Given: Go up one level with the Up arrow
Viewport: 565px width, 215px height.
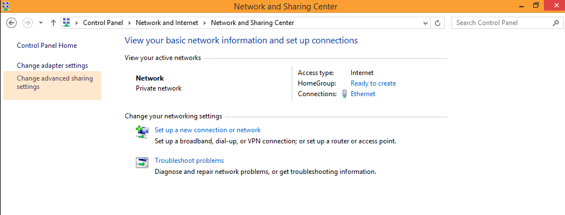Looking at the screenshot, I should [x=53, y=23].
